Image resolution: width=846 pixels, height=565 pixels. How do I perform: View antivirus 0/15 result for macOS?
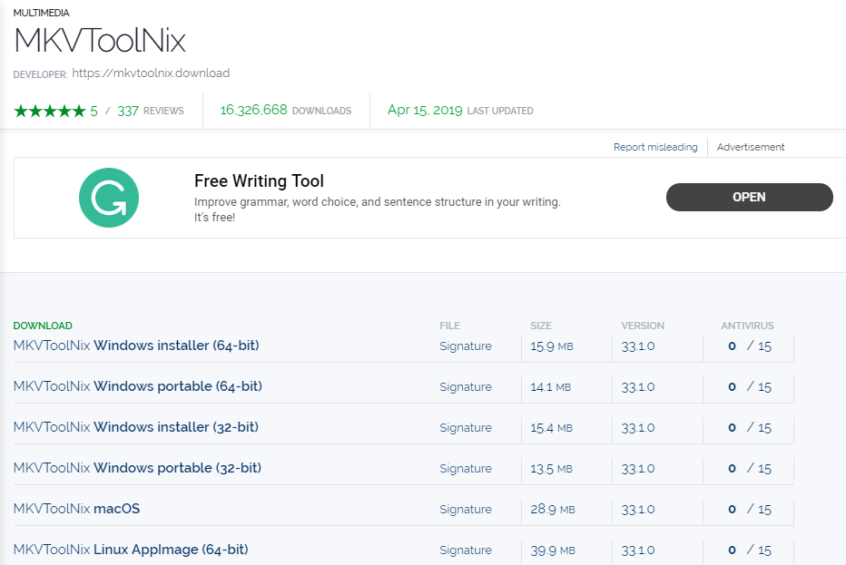[750, 510]
